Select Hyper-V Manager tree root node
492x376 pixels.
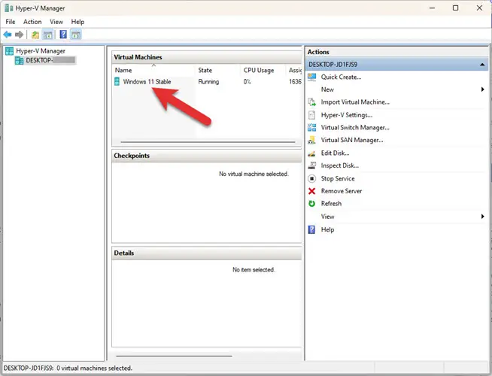pyautogui.click(x=41, y=51)
